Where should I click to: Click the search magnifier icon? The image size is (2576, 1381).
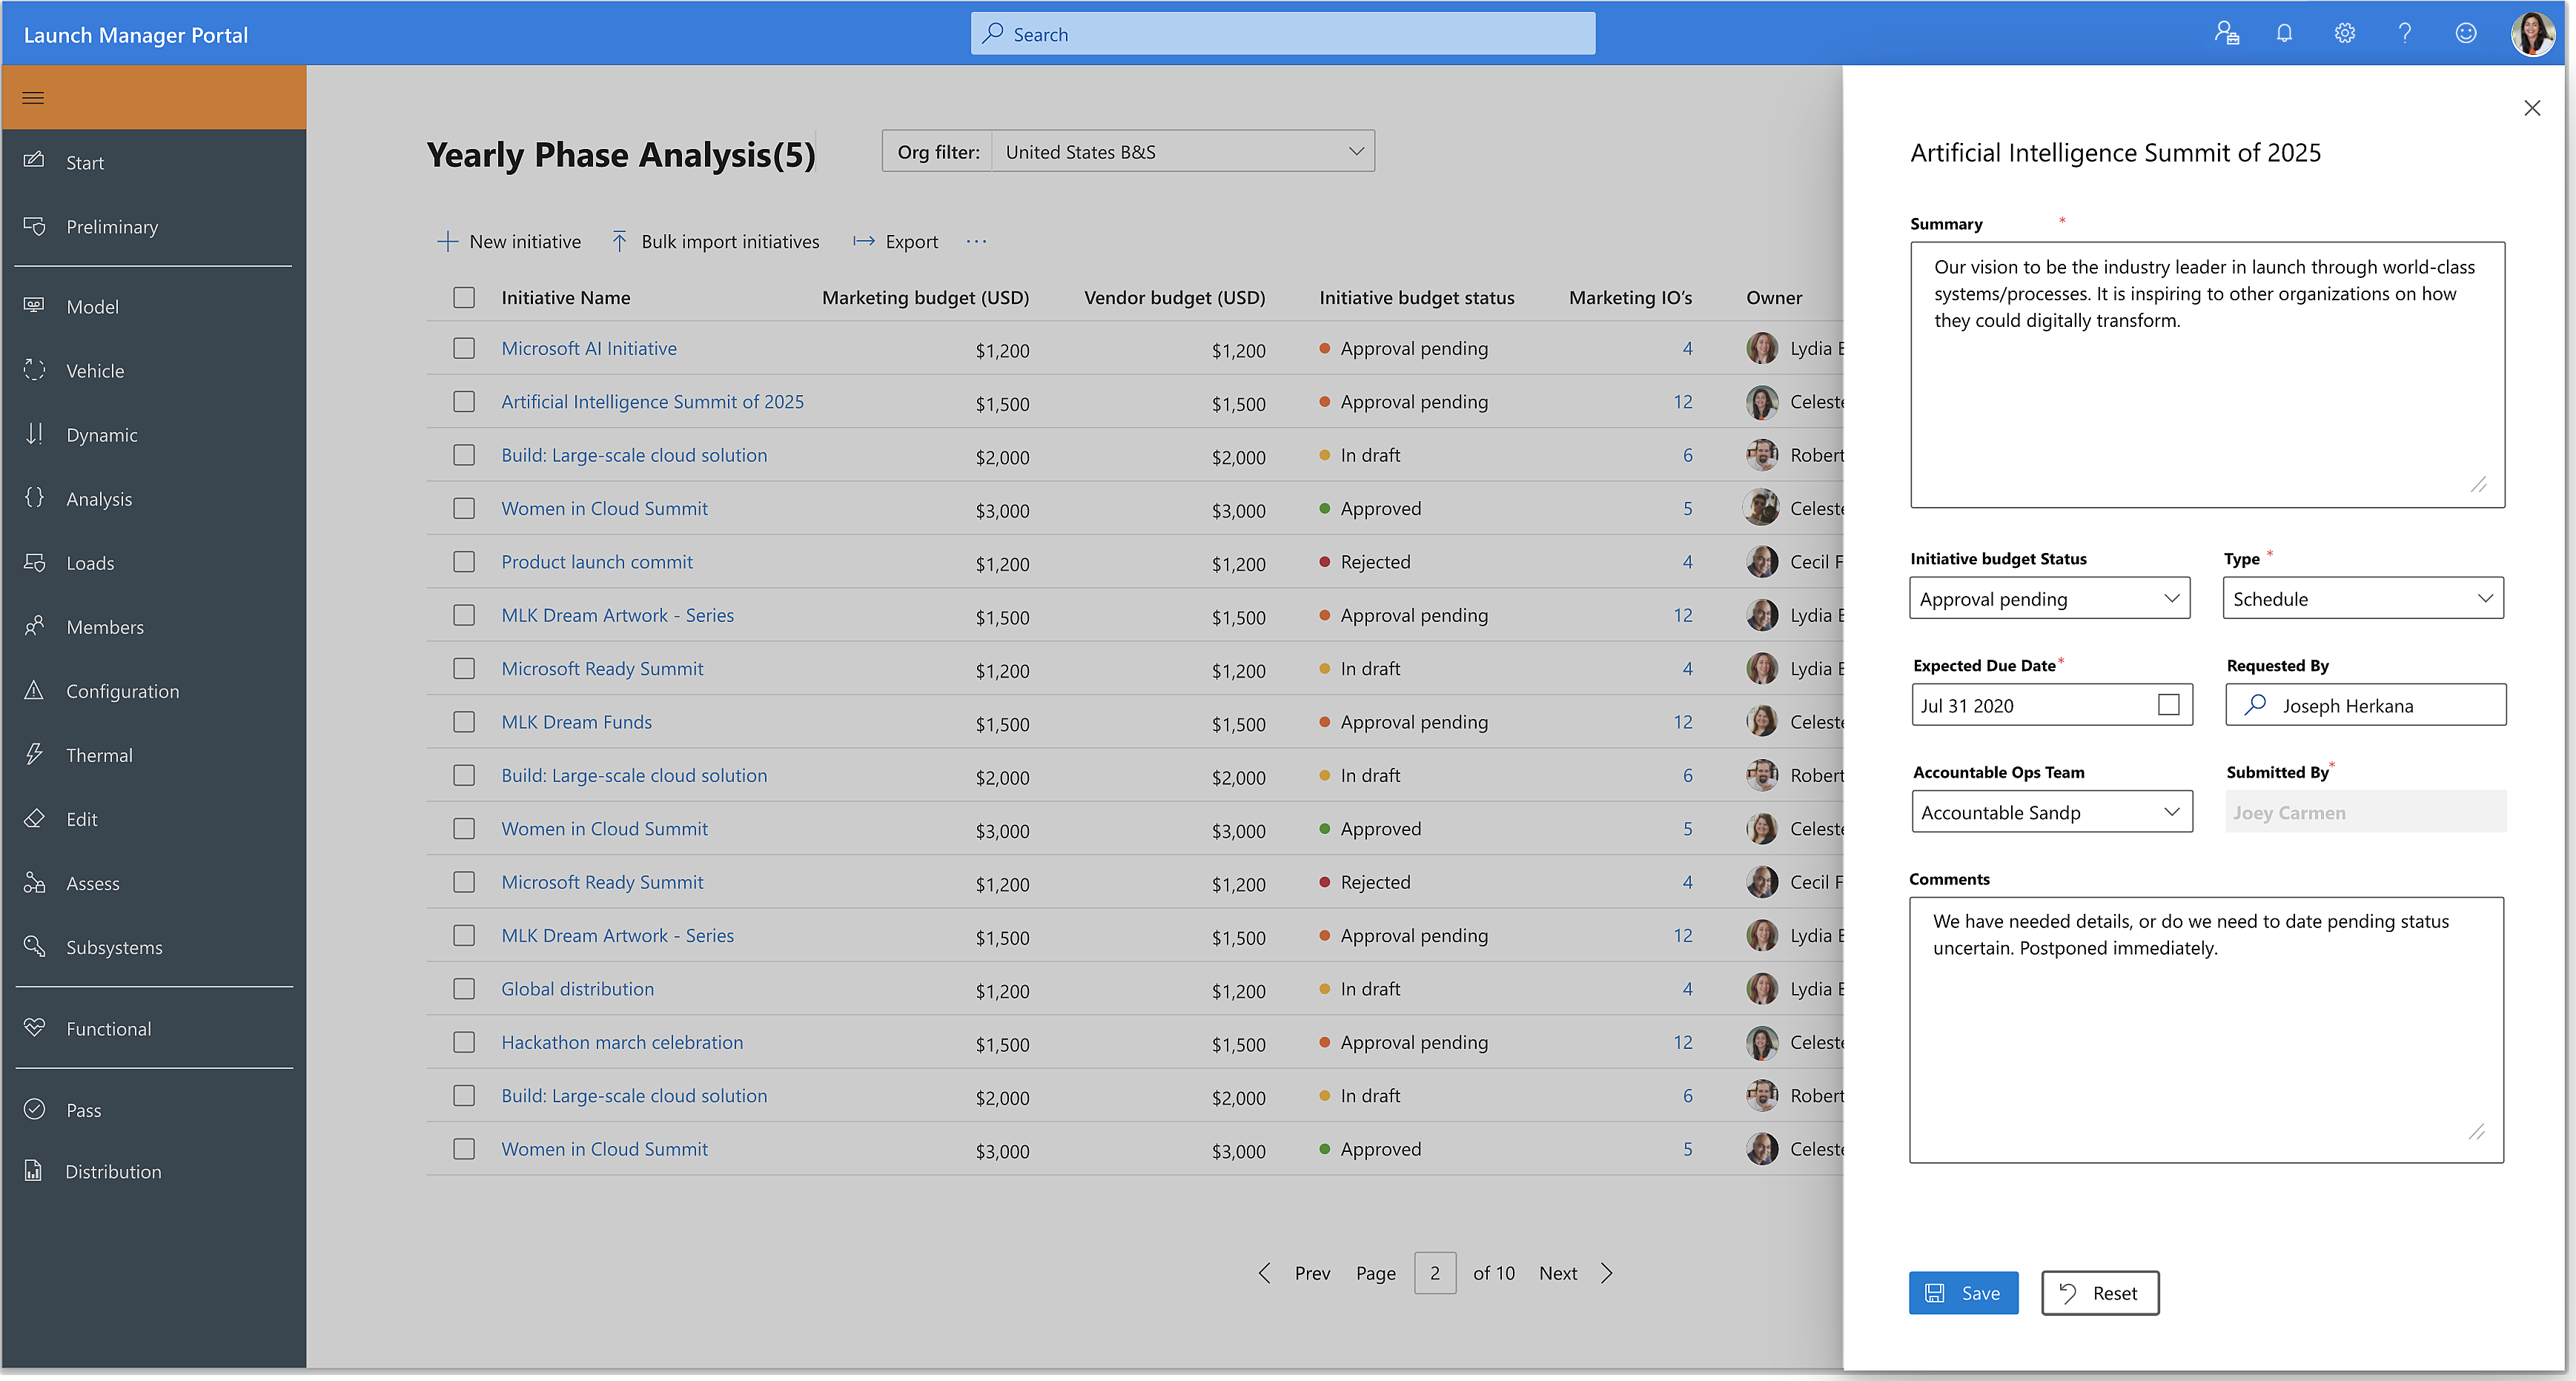click(x=993, y=34)
